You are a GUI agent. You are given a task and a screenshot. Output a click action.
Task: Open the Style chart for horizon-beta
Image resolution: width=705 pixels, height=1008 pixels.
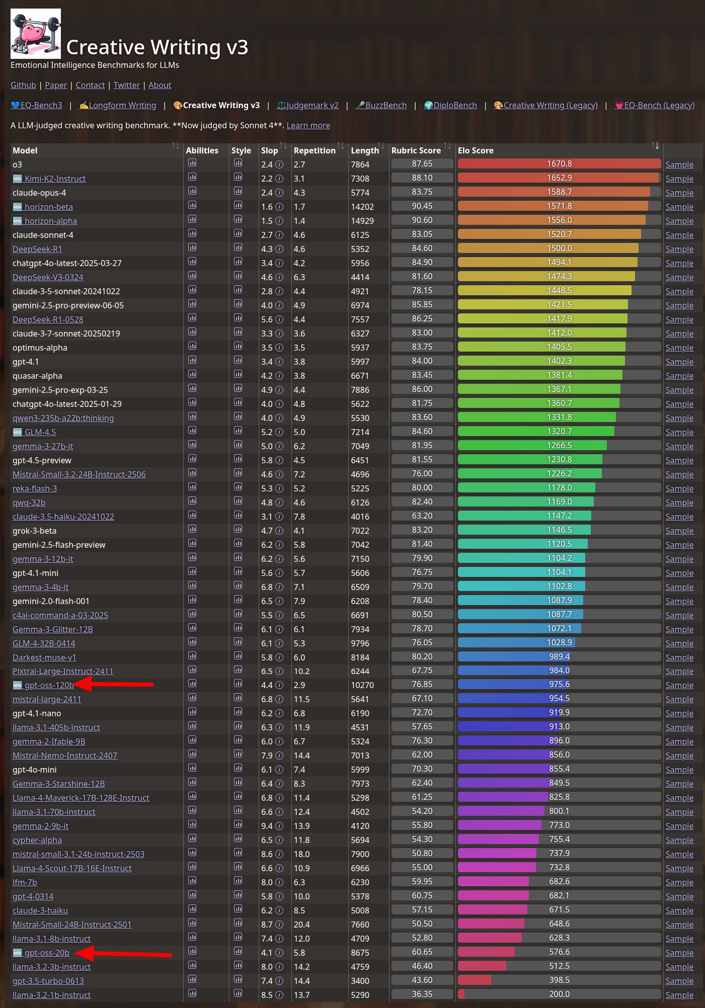tap(238, 205)
